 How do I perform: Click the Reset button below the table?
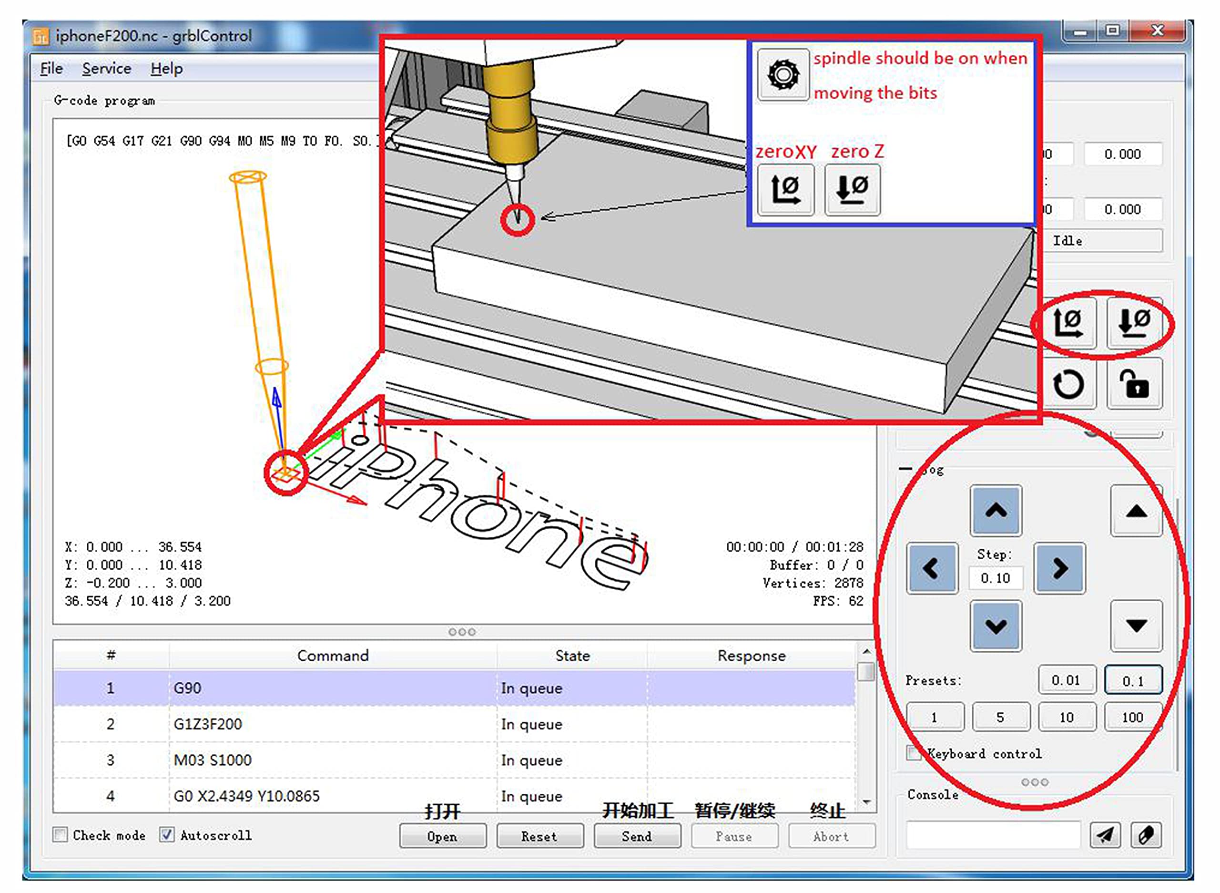coord(540,836)
